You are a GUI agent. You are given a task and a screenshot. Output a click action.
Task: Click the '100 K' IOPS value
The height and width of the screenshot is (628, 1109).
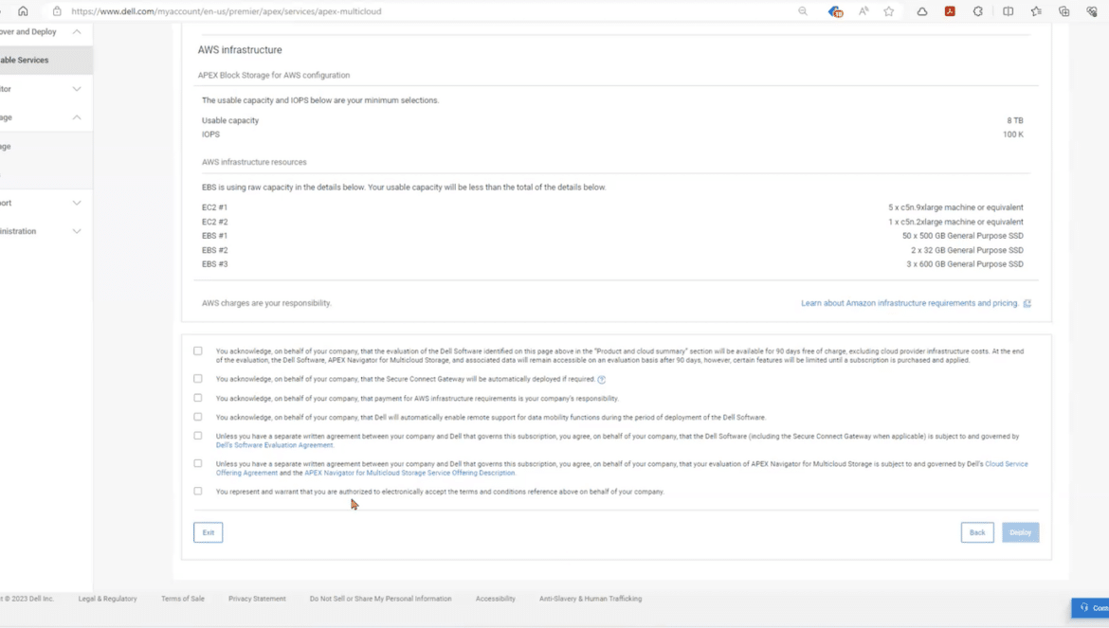click(x=1013, y=135)
